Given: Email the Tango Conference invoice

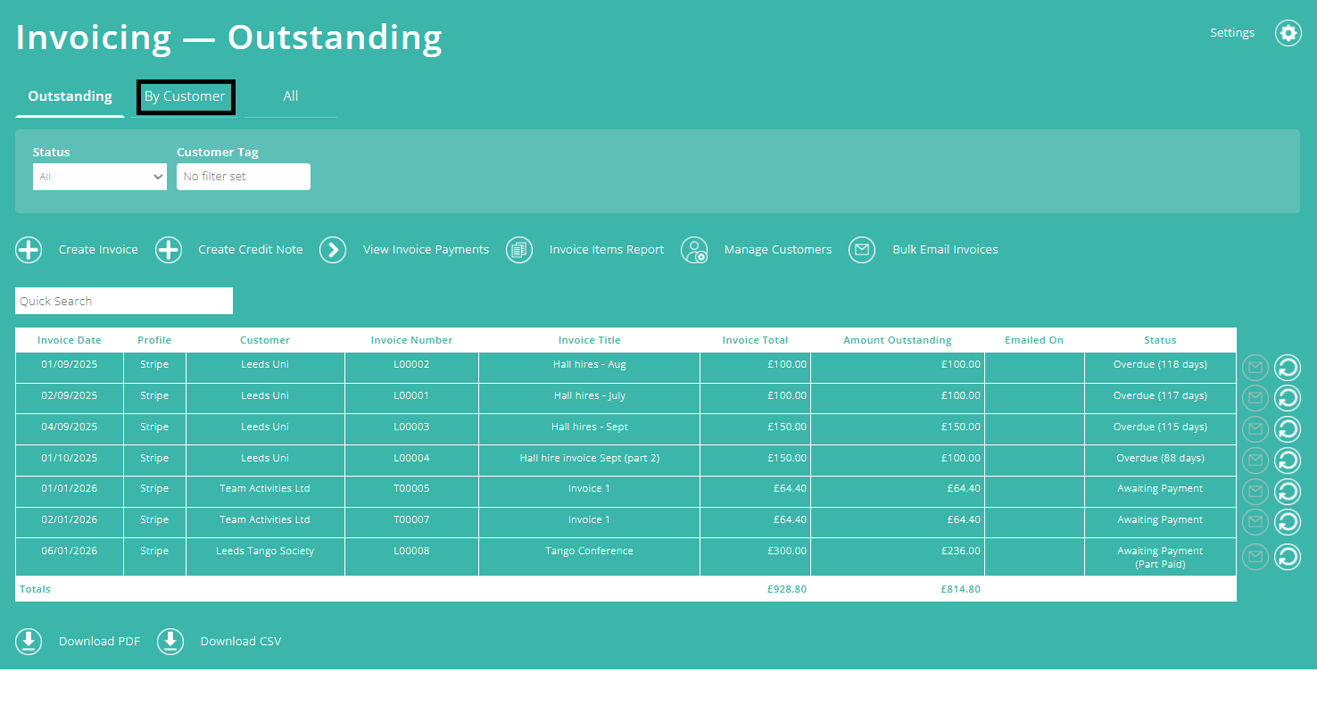Looking at the screenshot, I should [1255, 556].
